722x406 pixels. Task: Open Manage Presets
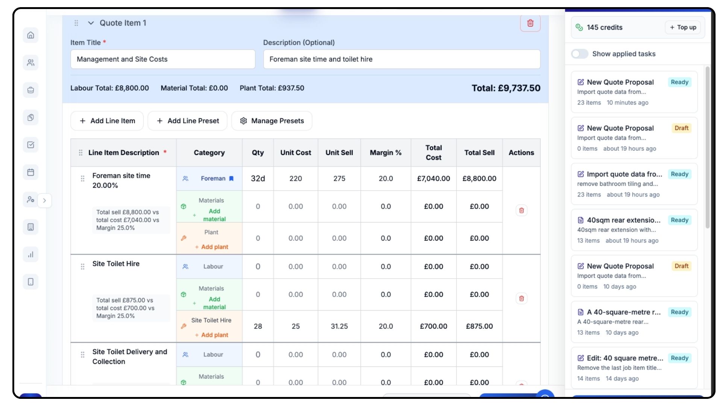pyautogui.click(x=272, y=121)
